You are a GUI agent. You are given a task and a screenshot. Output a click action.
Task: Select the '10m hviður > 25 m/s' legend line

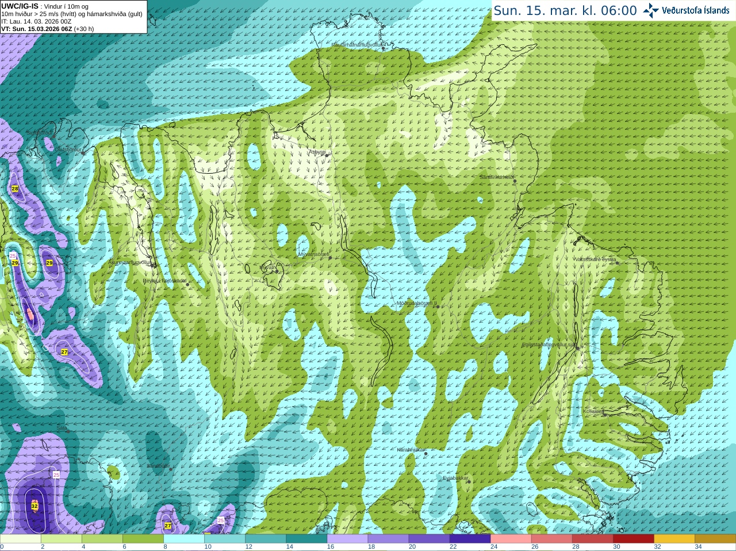point(72,14)
